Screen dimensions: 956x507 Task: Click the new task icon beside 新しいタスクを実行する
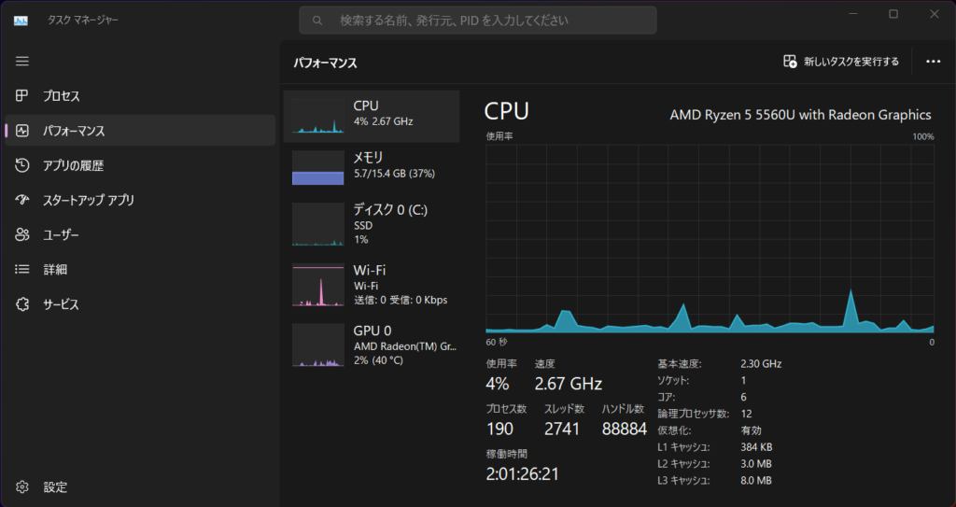click(790, 62)
